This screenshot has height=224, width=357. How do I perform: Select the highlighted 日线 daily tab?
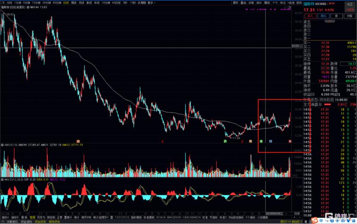[66, 3]
